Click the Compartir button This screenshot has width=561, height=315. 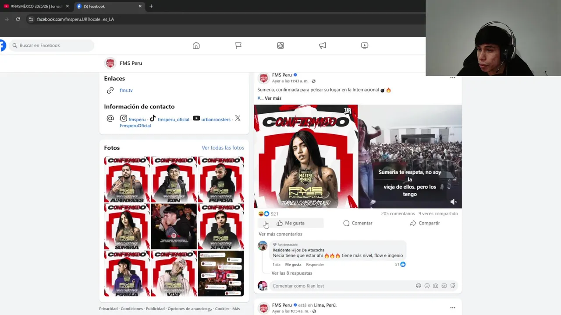425,223
